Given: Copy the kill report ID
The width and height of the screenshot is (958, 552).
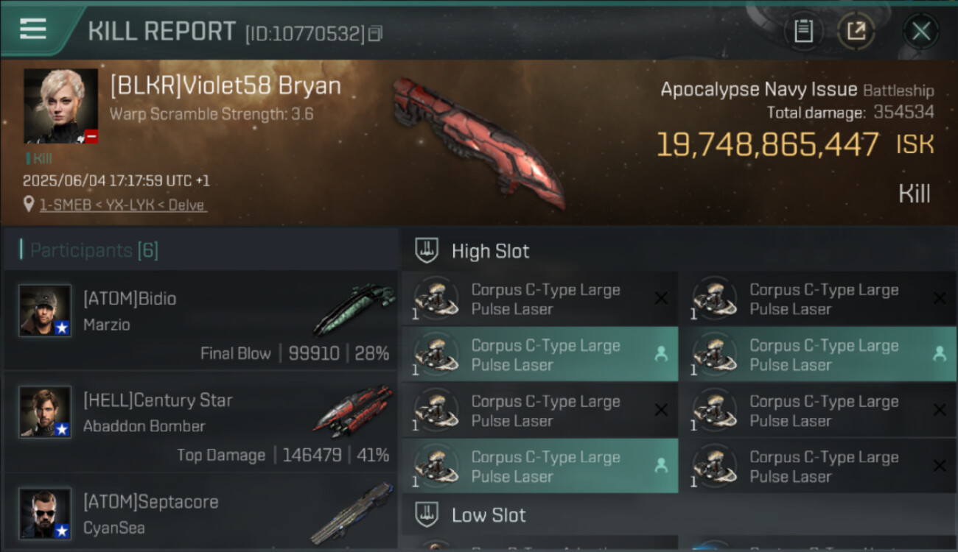Looking at the screenshot, I should (376, 33).
